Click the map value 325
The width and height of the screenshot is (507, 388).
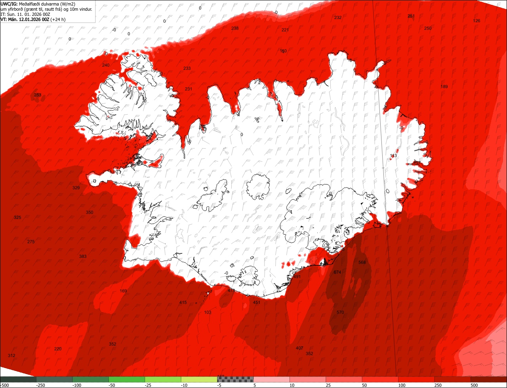17,217
